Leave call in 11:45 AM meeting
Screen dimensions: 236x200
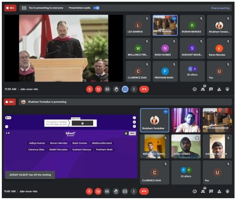tap(144, 192)
